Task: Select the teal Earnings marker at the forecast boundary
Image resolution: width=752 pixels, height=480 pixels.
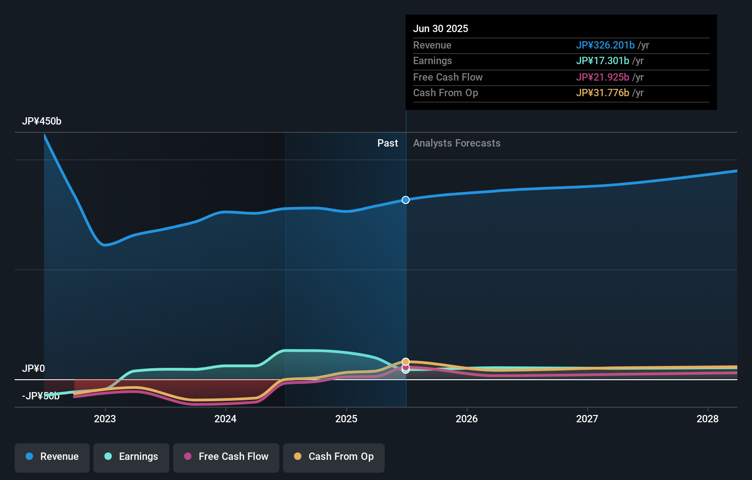Action: (405, 371)
